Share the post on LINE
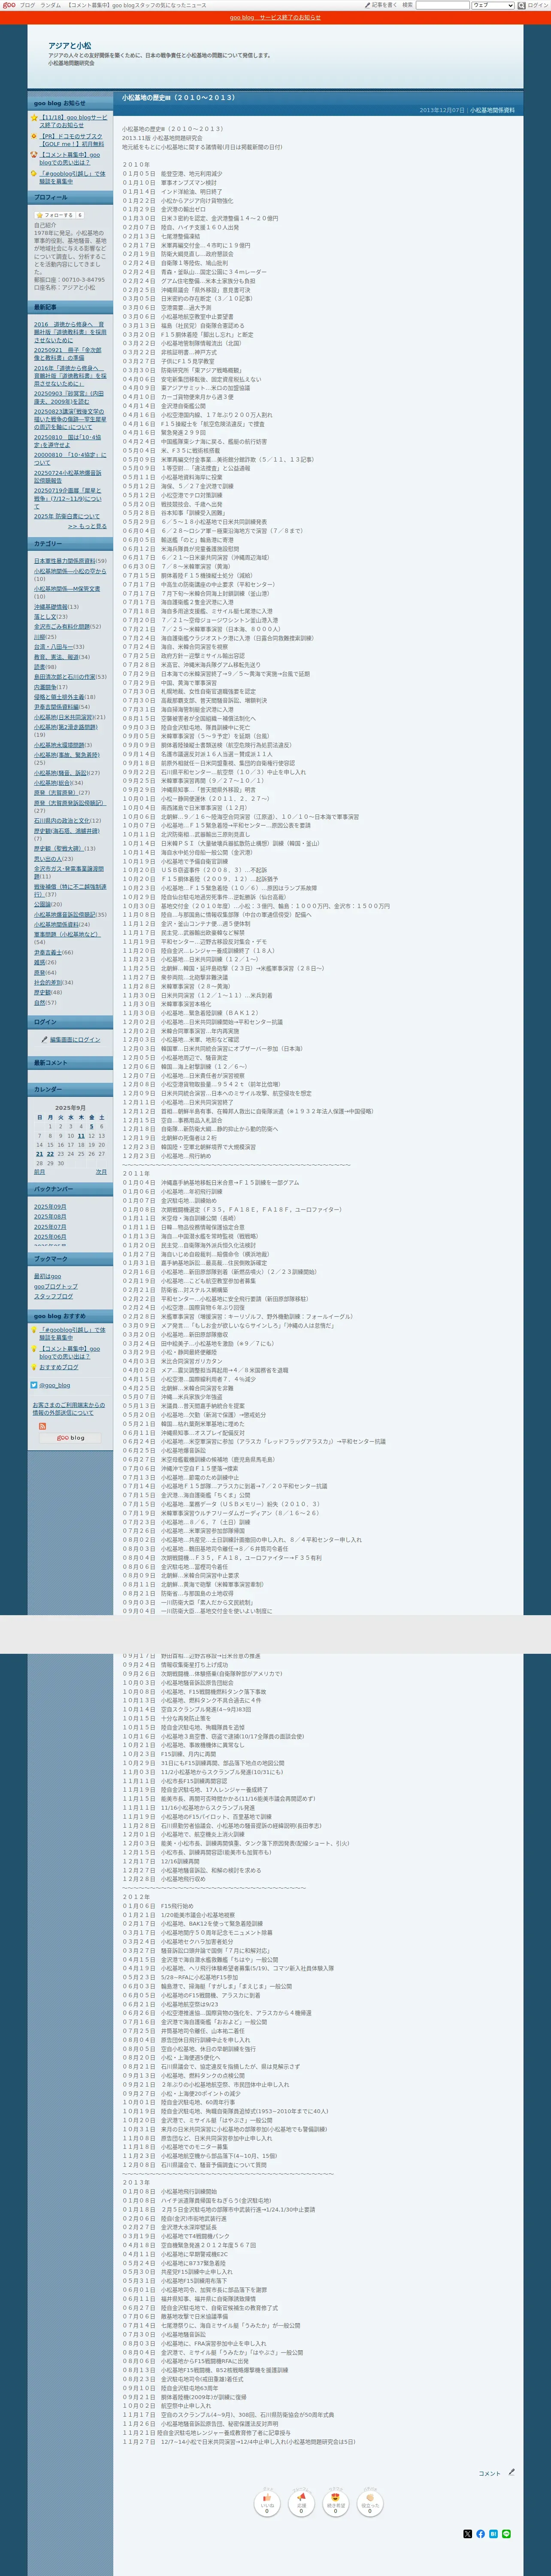Image resolution: width=551 pixels, height=2576 pixels. pyautogui.click(x=506, y=2534)
